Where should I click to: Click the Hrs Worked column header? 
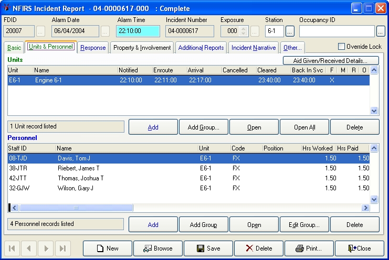319,148
